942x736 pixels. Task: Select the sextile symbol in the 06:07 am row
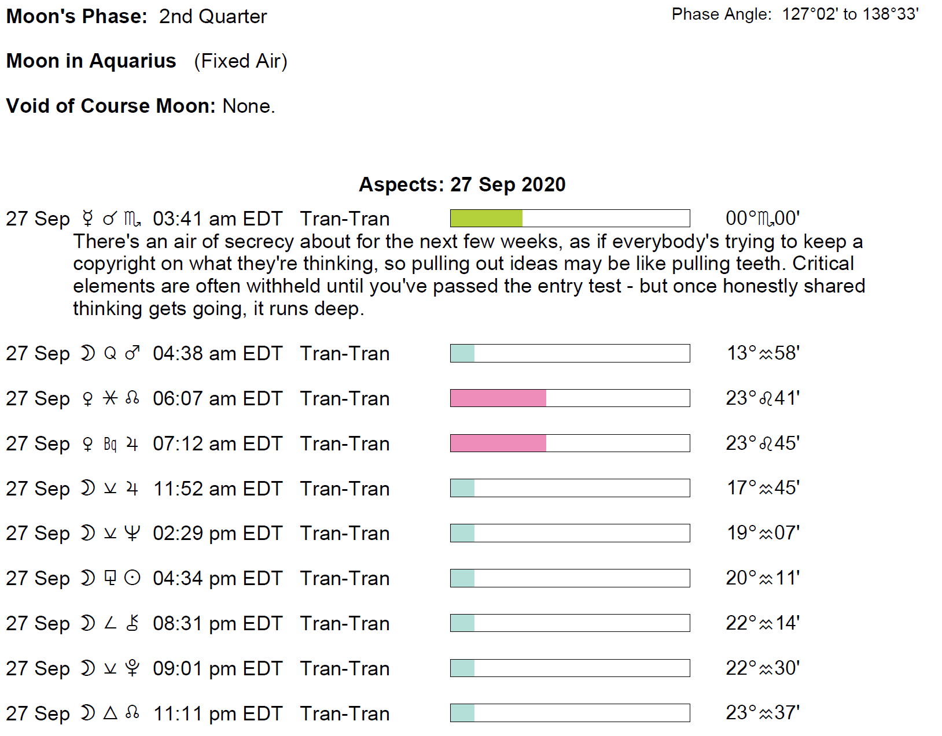click(110, 398)
